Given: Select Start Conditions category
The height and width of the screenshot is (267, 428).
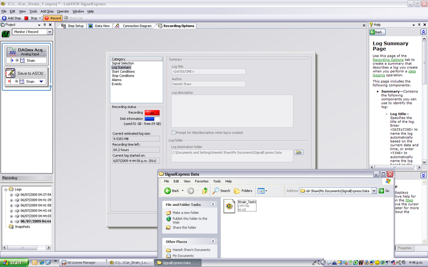Looking at the screenshot, I should click(x=123, y=71).
